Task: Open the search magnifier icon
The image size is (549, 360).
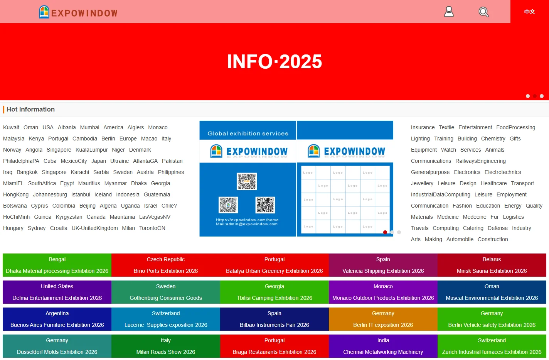Action: (x=483, y=12)
